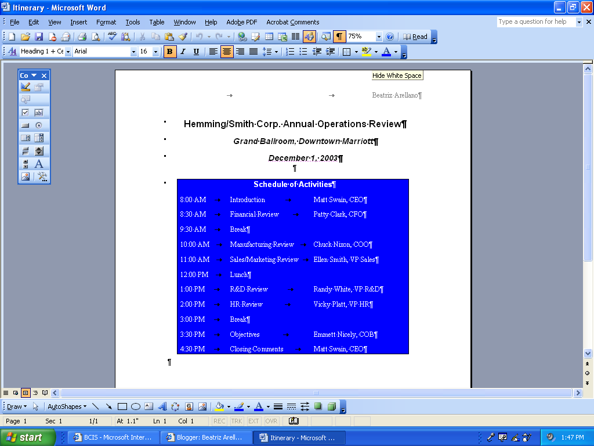This screenshot has width=594, height=446.
Task: Open the Format menu
Action: [x=106, y=22]
